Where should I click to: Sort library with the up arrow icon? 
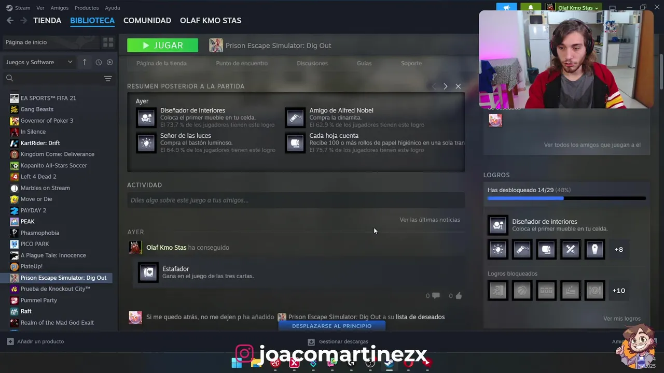85,62
